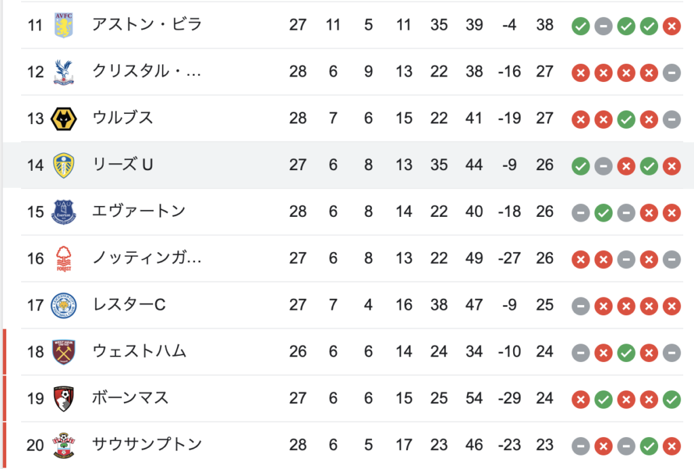Screen dimensions: 694x469
Task: Select the エヴァートン team name
Action: point(138,211)
